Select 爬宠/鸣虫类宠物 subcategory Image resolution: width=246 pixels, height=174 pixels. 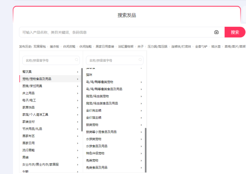(114, 96)
